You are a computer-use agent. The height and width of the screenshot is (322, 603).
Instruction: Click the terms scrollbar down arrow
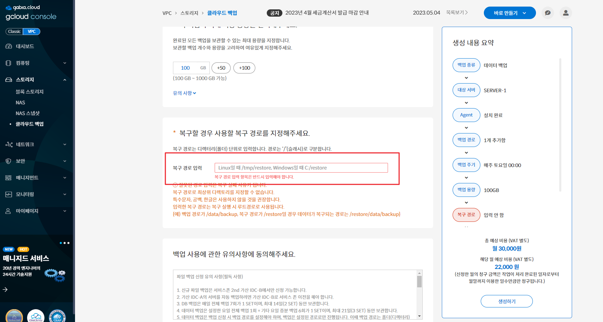tap(420, 316)
